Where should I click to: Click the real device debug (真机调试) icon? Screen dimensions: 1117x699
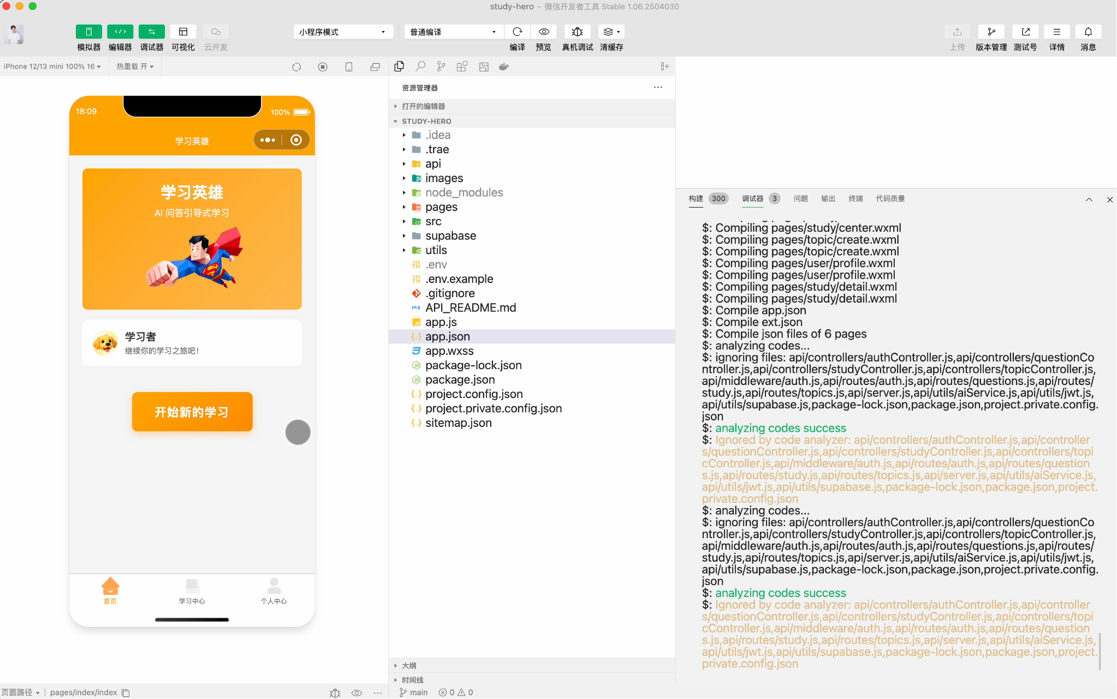coord(577,32)
